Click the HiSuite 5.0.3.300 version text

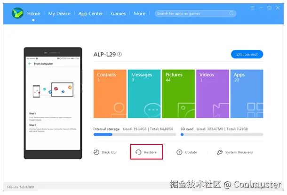click(x=21, y=187)
